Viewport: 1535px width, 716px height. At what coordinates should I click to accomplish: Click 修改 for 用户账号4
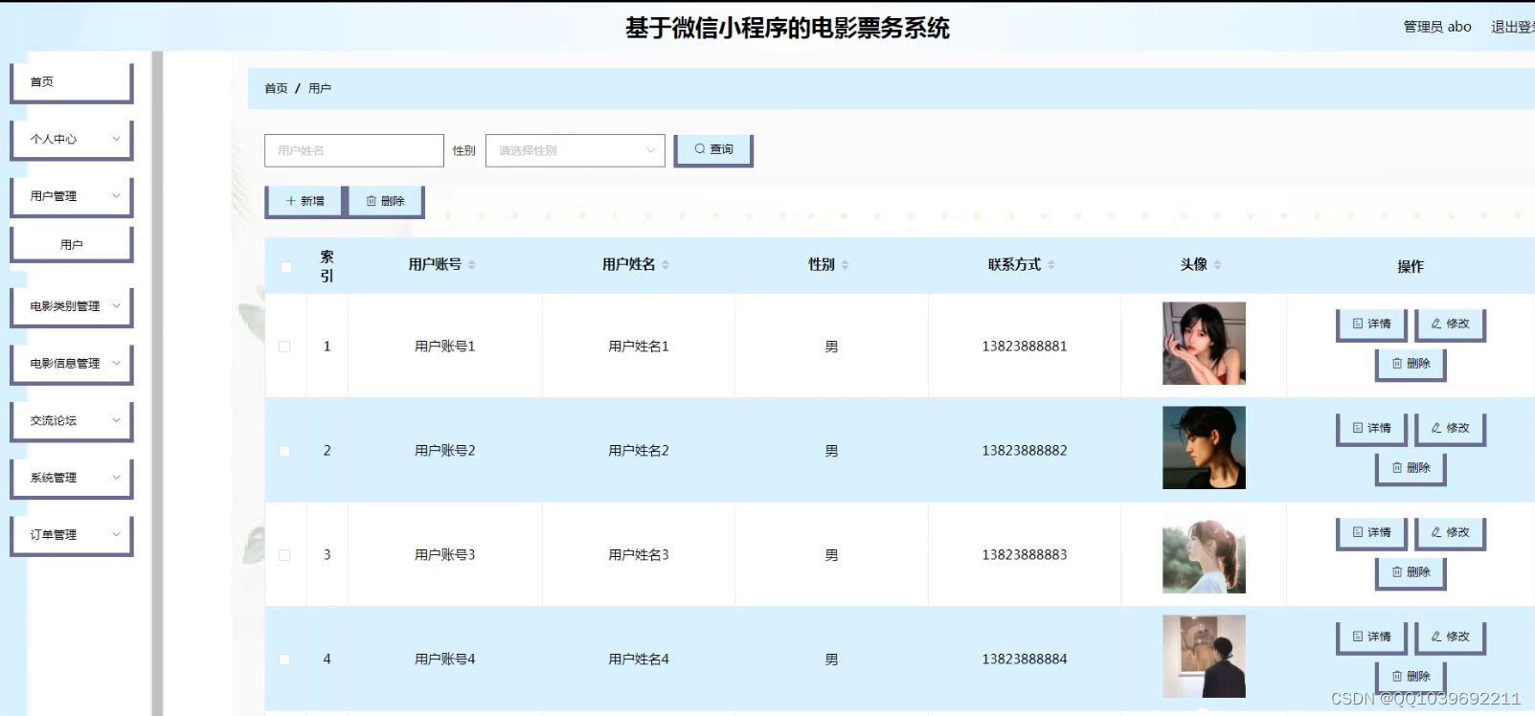(x=1450, y=638)
